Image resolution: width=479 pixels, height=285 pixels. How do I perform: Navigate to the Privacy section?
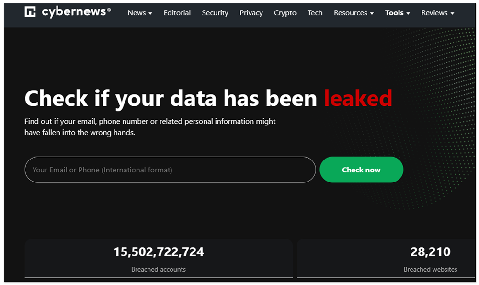coord(251,13)
